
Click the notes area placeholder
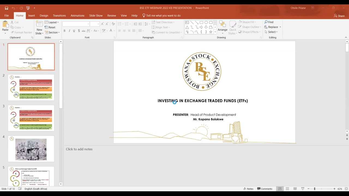79,149
